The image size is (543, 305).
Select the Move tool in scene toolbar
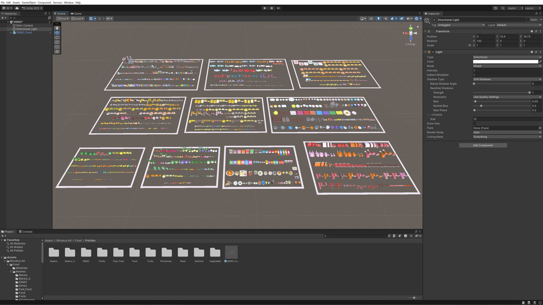click(57, 33)
